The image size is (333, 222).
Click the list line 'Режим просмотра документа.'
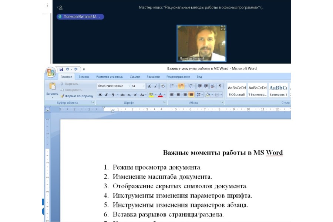coord(157,167)
